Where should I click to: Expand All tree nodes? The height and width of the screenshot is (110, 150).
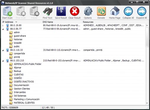coord(141,13)
